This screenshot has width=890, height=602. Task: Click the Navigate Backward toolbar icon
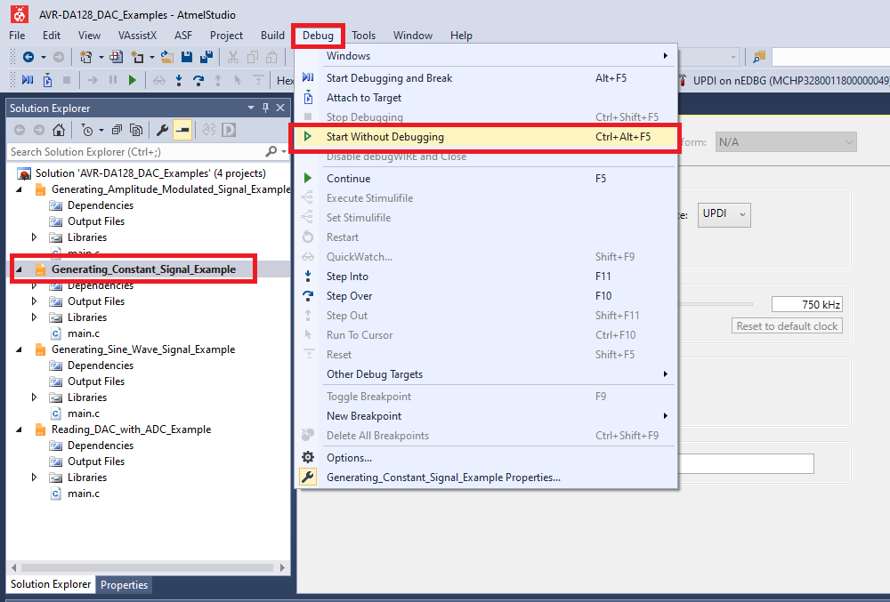click(x=28, y=57)
